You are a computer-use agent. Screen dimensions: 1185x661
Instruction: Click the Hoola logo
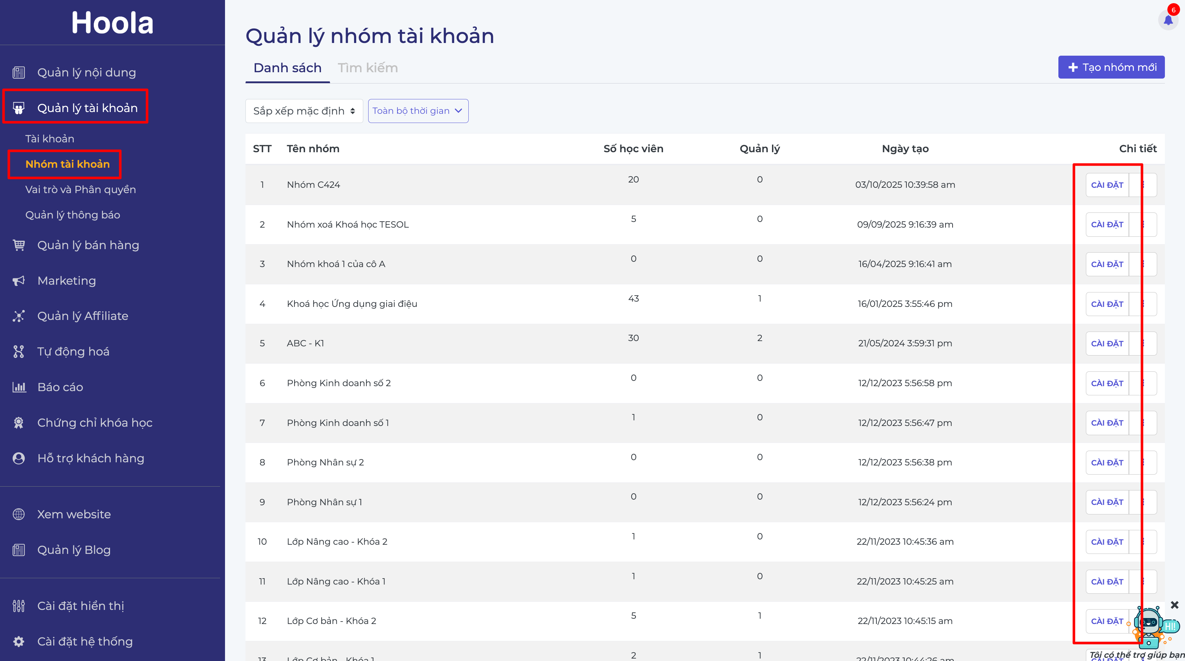[x=112, y=23]
